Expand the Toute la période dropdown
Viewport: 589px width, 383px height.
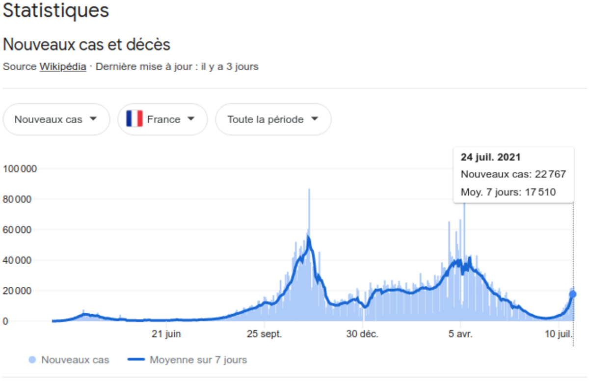coord(273,119)
